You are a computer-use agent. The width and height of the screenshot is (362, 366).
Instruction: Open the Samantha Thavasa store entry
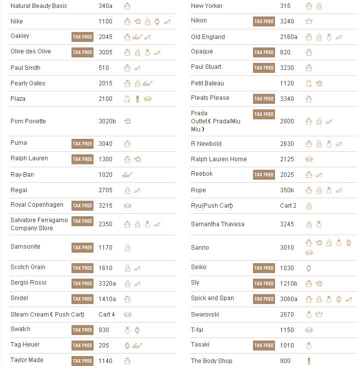(217, 224)
